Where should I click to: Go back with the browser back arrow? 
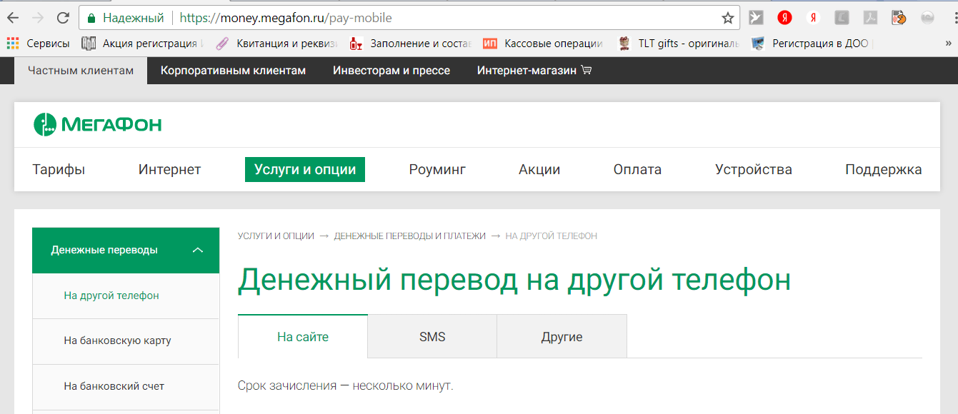coord(13,18)
